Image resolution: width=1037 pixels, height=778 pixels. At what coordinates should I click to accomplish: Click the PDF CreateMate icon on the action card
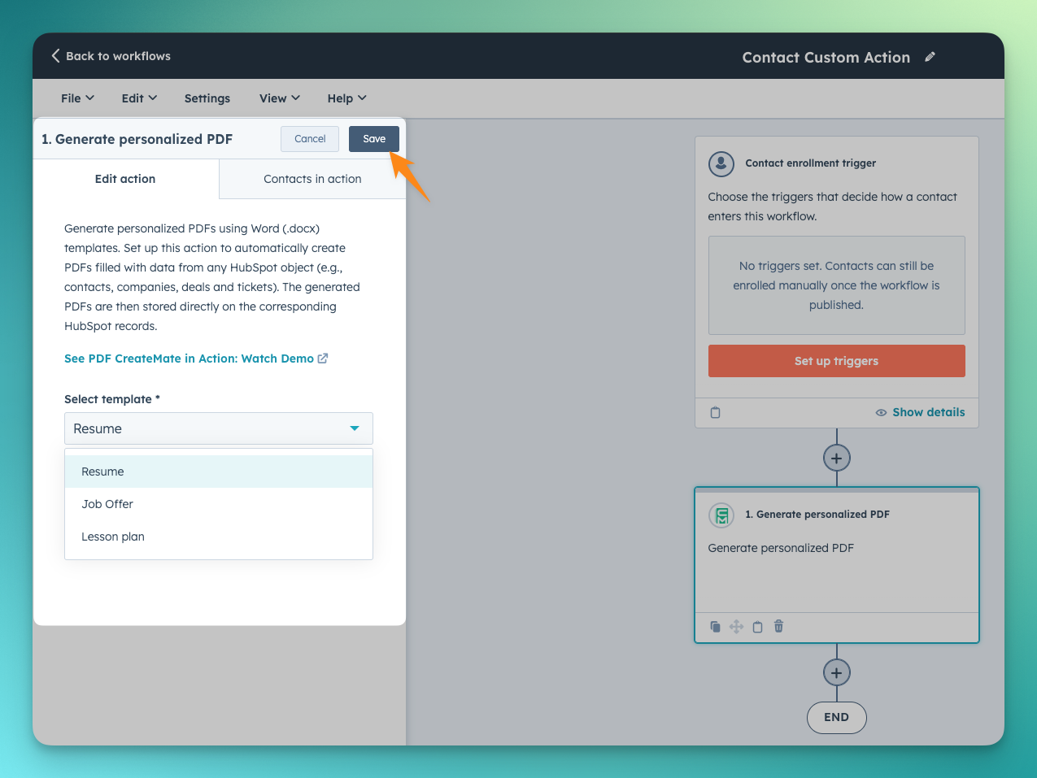click(x=721, y=514)
